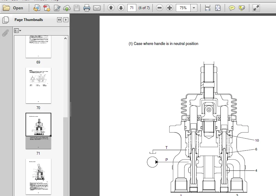Click the diagram label 4
This screenshot has height=196, width=276.
tap(256, 170)
